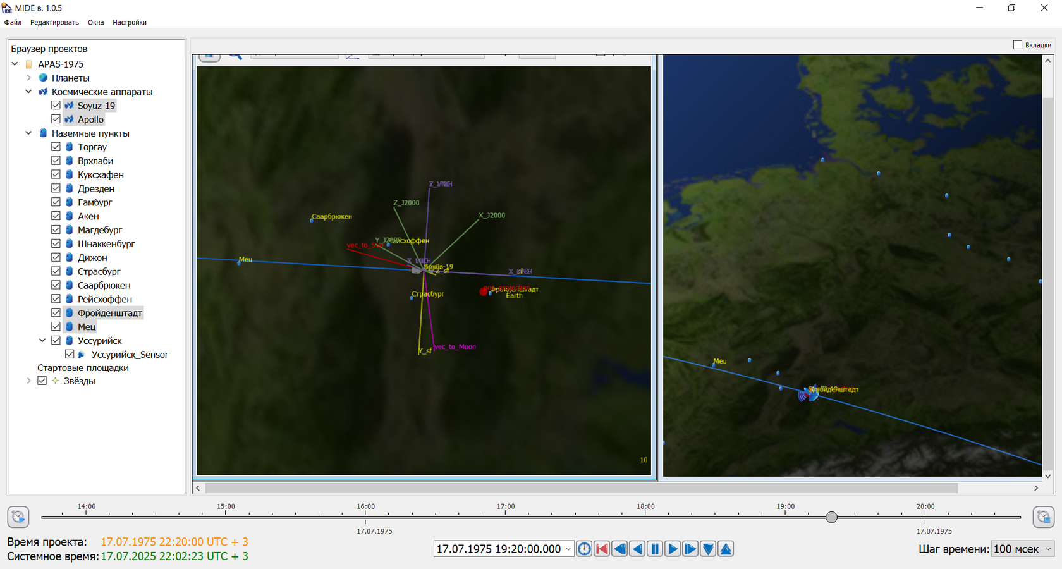
Task: Expand the Планеты tree node
Action: coord(28,78)
